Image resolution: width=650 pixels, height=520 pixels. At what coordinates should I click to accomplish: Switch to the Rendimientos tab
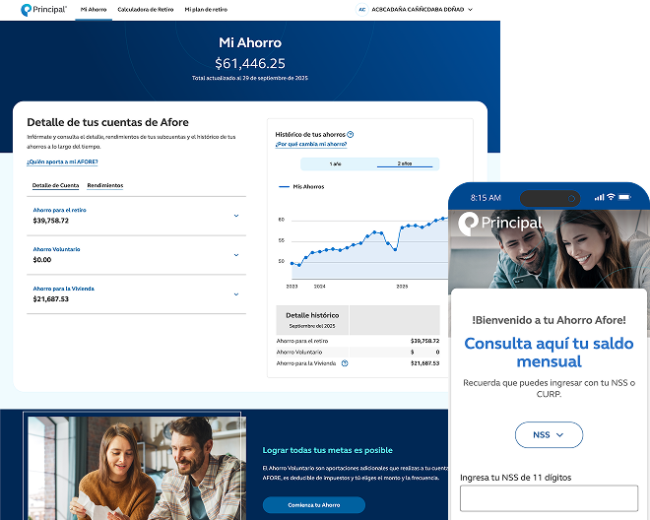point(104,185)
